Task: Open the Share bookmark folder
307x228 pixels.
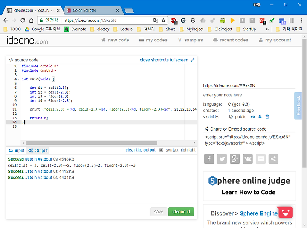Action: coord(167,29)
